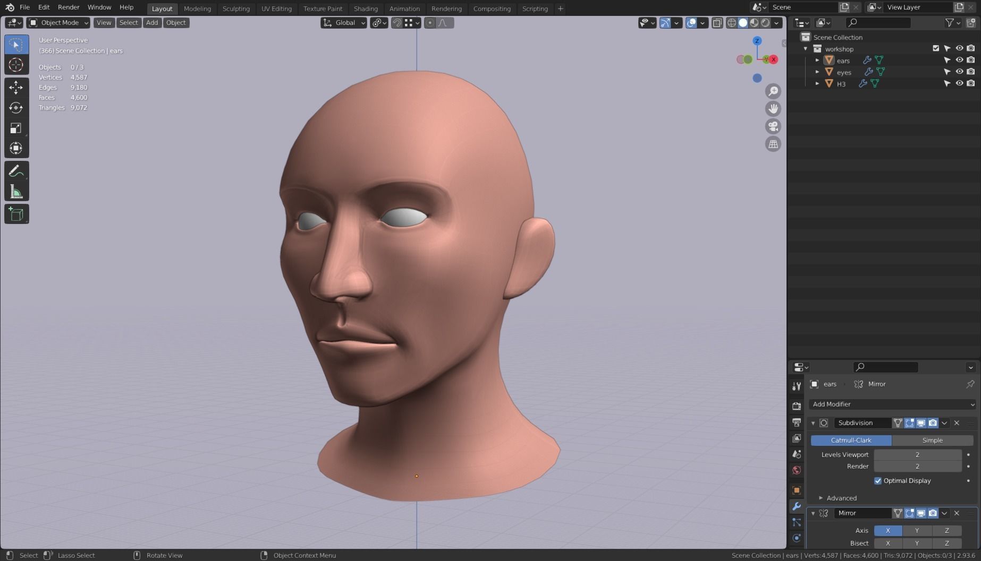Expand the ears object in Outliner
The width and height of the screenshot is (981, 561).
click(817, 61)
